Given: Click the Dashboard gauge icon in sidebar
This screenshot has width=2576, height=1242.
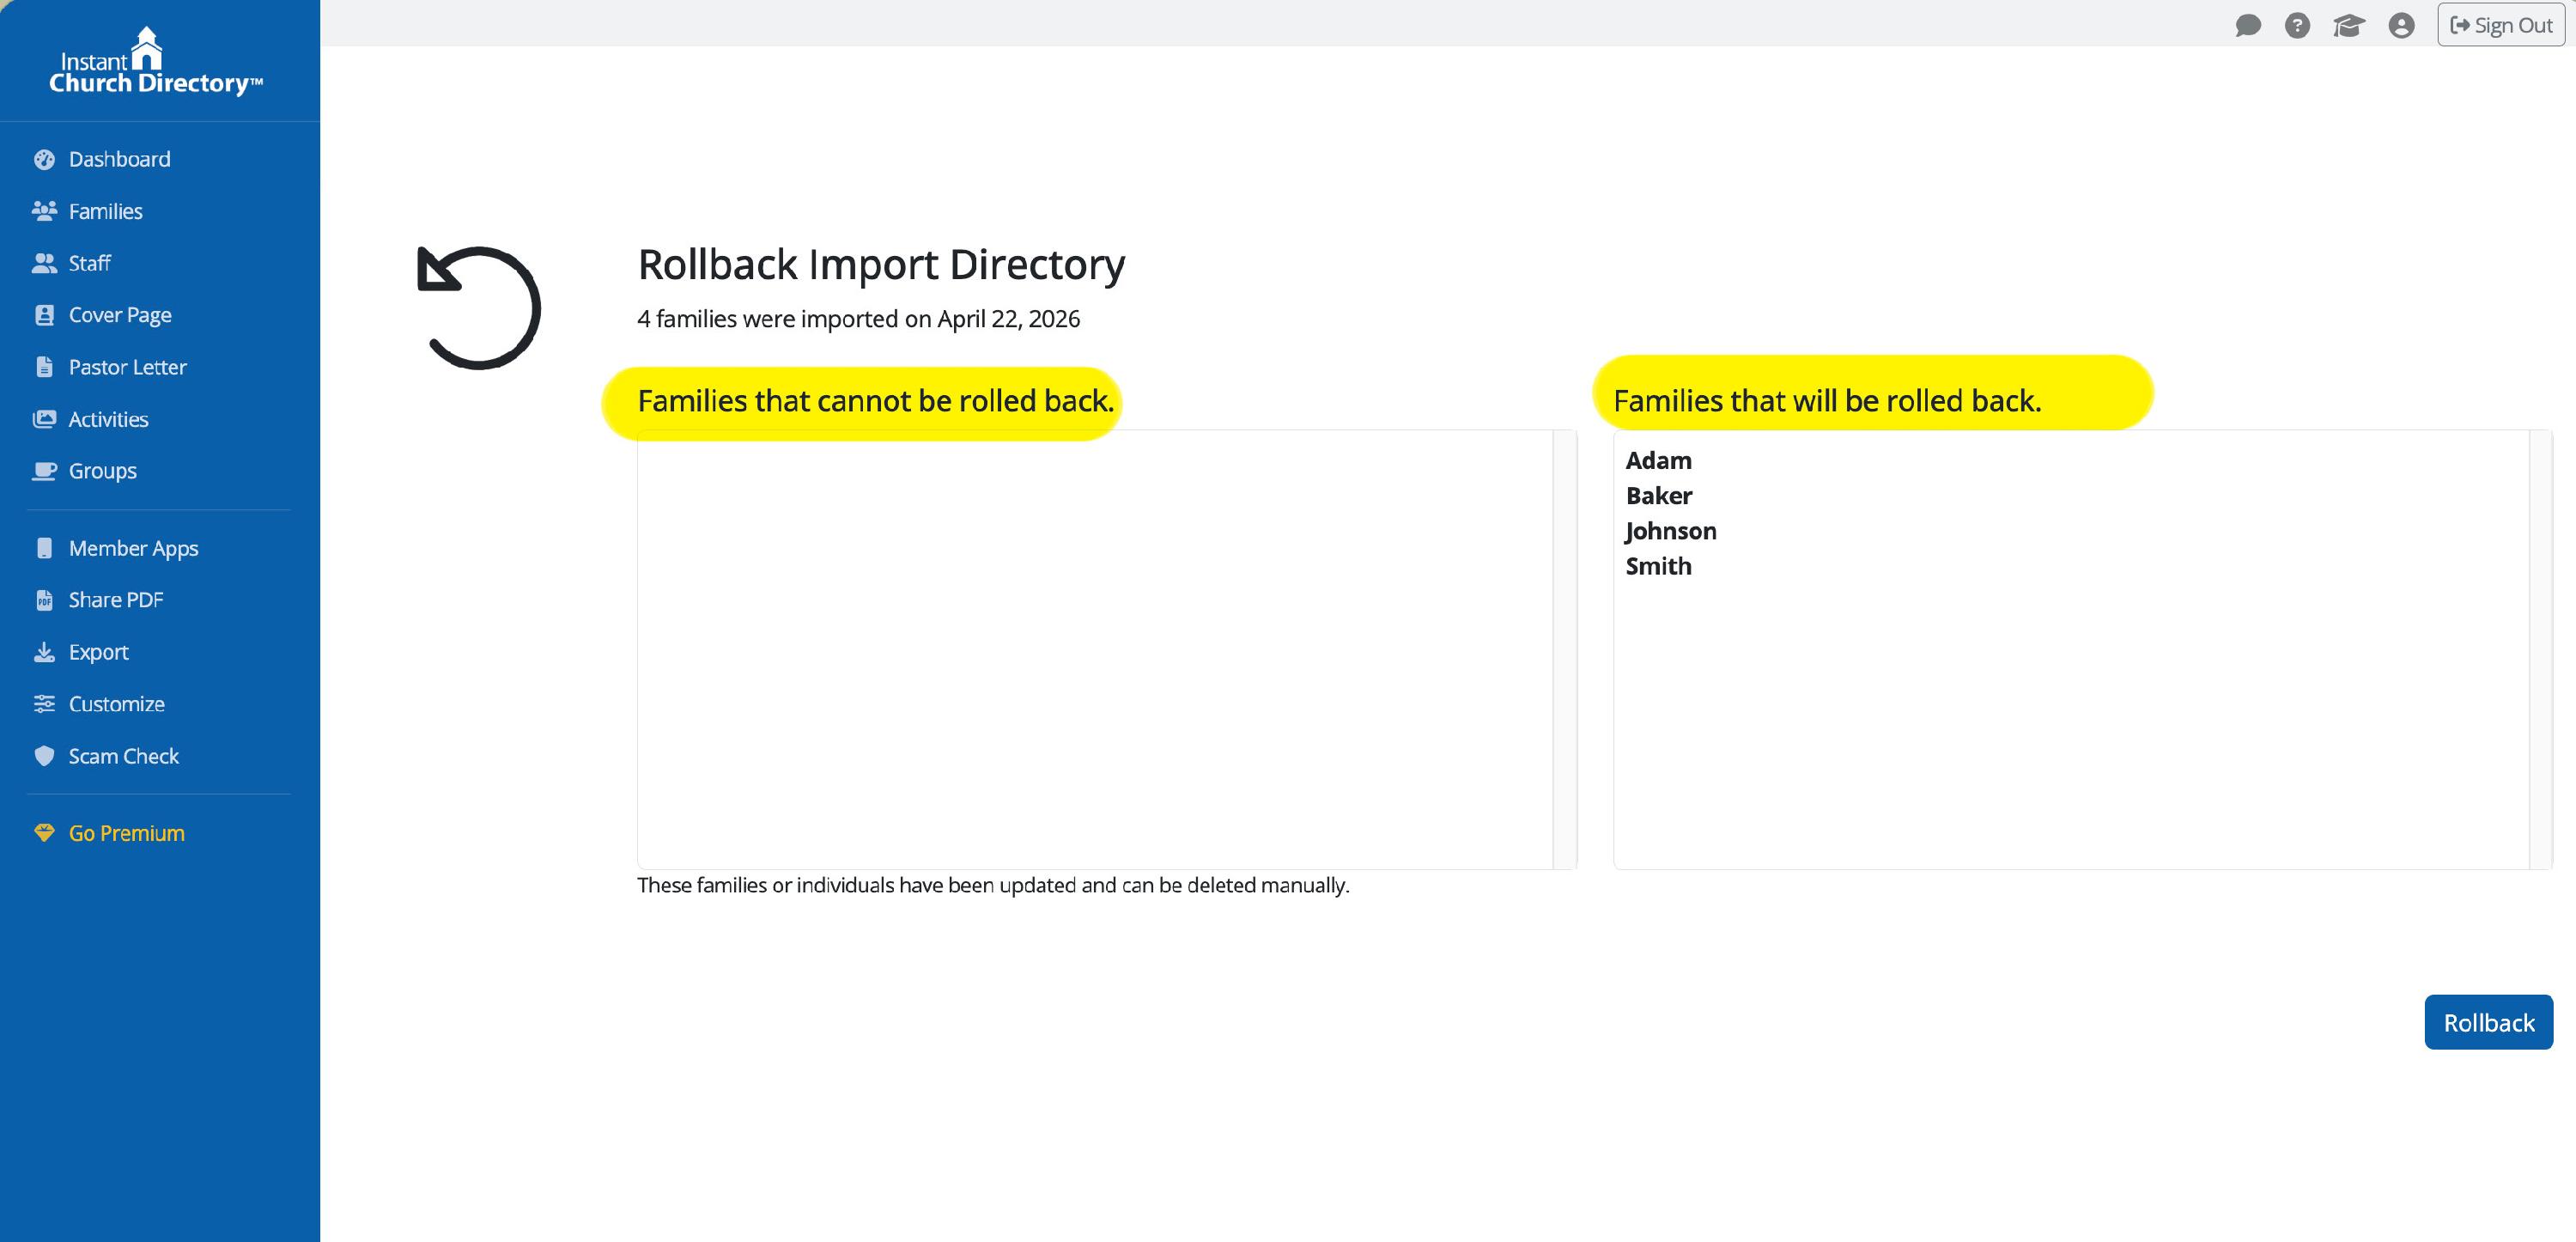Looking at the screenshot, I should [44, 160].
